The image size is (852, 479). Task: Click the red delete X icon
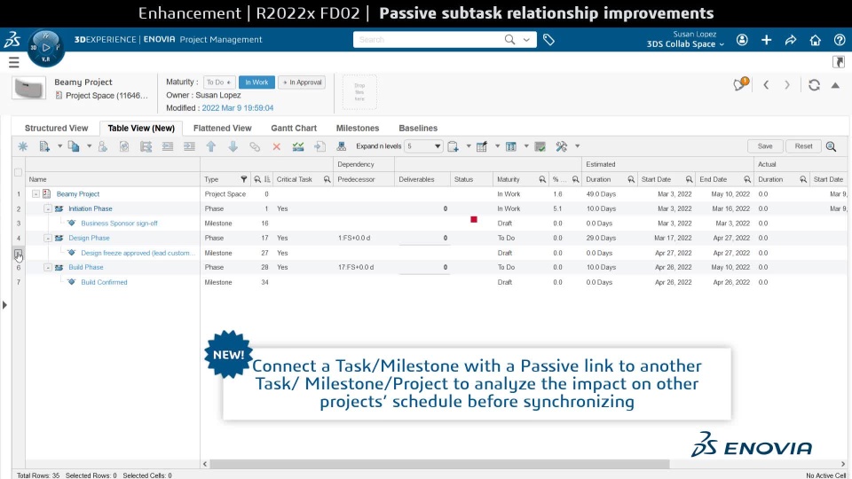277,146
